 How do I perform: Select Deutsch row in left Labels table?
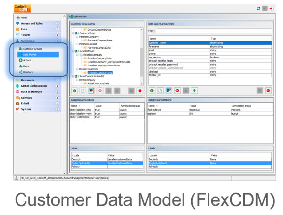point(107,159)
